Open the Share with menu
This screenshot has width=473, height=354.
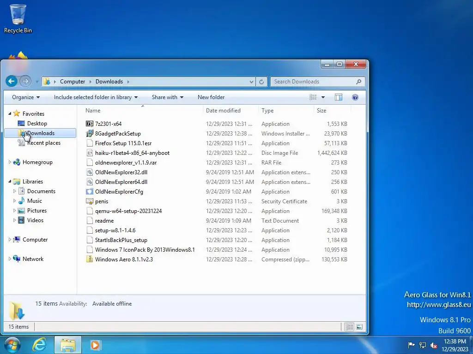(x=168, y=97)
